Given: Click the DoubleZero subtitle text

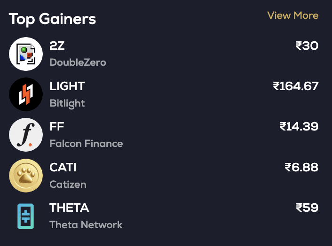Looking at the screenshot, I should 78,62.
